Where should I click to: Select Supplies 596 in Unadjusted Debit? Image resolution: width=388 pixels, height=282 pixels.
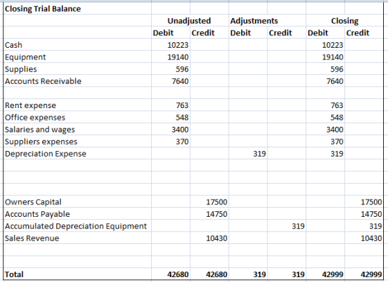tap(182, 69)
